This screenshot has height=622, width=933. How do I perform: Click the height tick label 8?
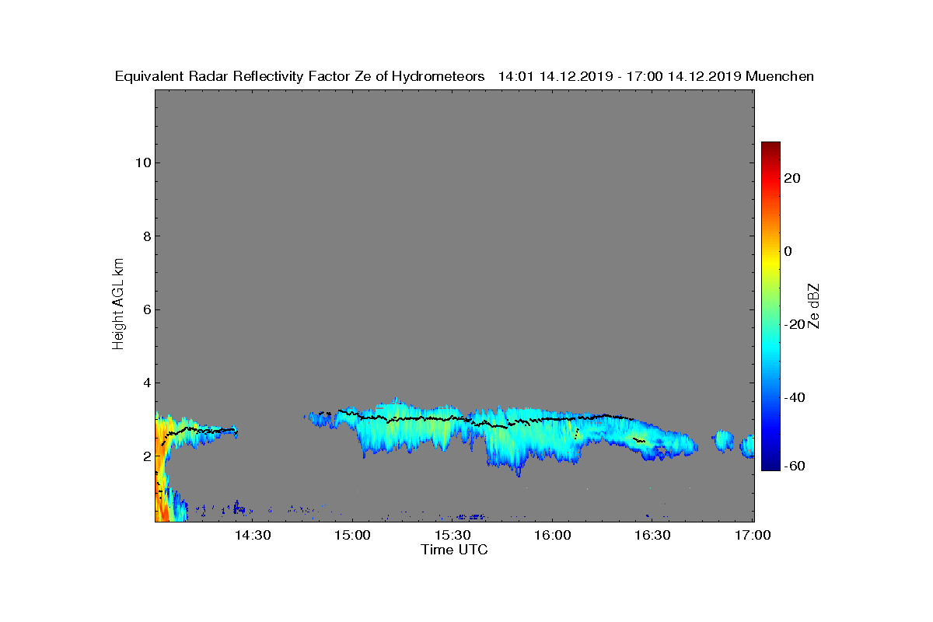coord(145,236)
